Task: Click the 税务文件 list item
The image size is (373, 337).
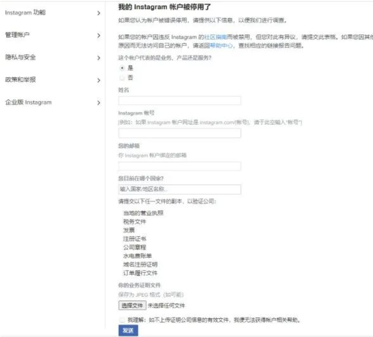Action: click(x=134, y=221)
